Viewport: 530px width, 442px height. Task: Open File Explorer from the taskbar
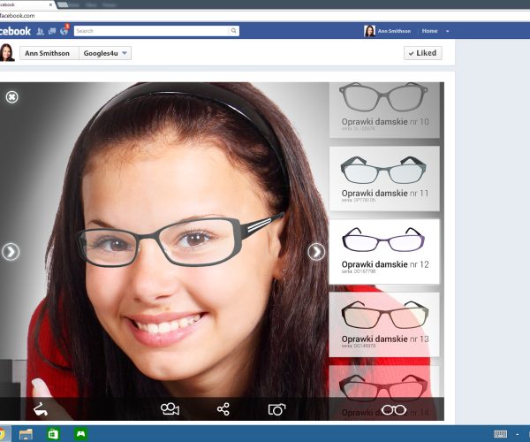tap(26, 434)
